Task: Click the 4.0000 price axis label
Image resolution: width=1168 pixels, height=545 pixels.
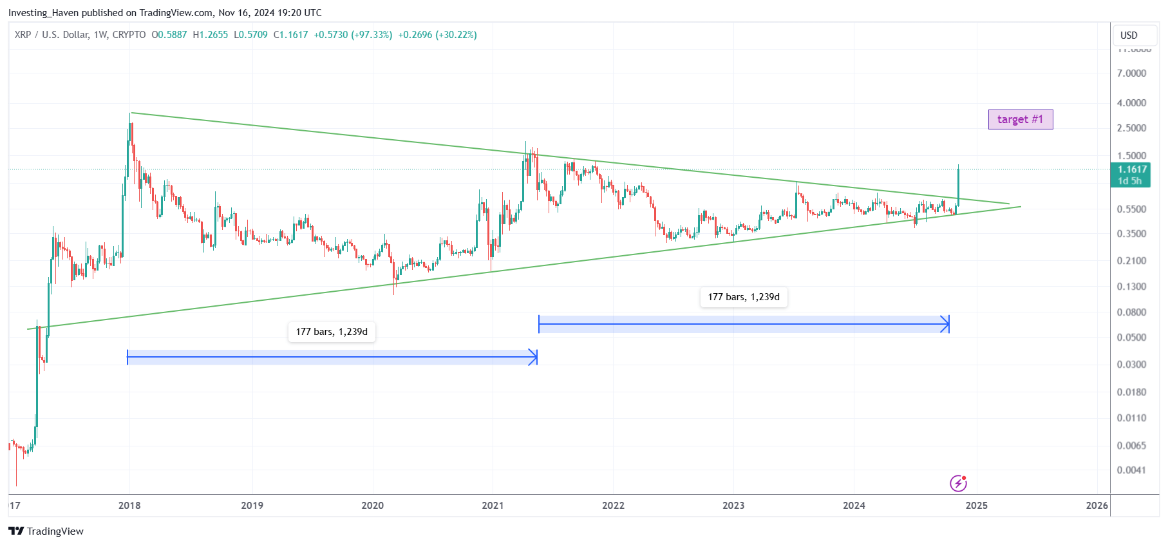Action: click(1132, 103)
